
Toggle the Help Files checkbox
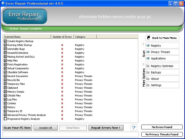click(5, 61)
